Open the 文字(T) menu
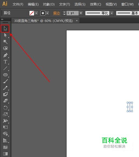139x157 pixels. [65, 4]
